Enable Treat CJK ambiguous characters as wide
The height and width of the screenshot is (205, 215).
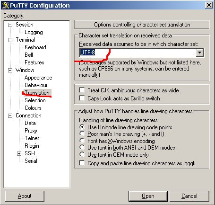(x=82, y=90)
